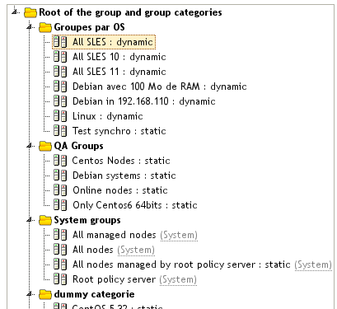Open Debian in 192.168.110 : dynamic group
The image size is (337, 309).
144,101
